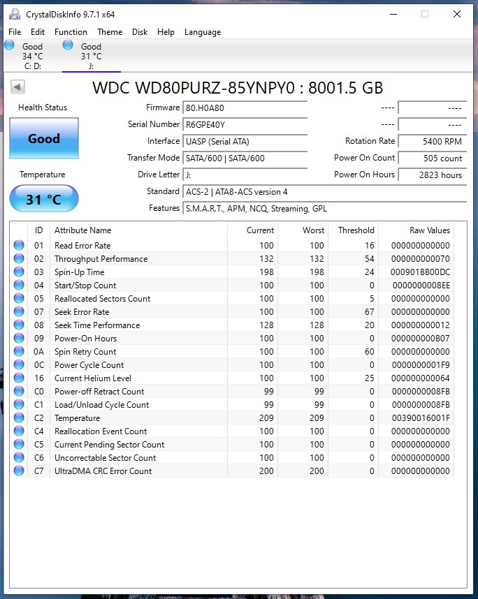Click status orb for Power-On Hours row
This screenshot has width=478, height=599.
coord(19,338)
